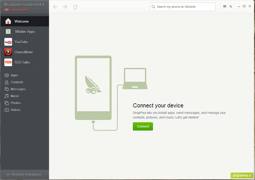Open the Photos category

point(25,103)
